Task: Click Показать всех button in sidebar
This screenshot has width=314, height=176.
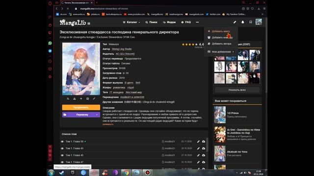Action: click(237, 90)
